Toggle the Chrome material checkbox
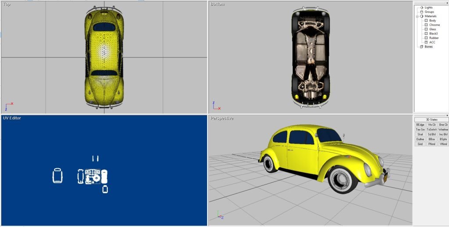 tap(426, 25)
